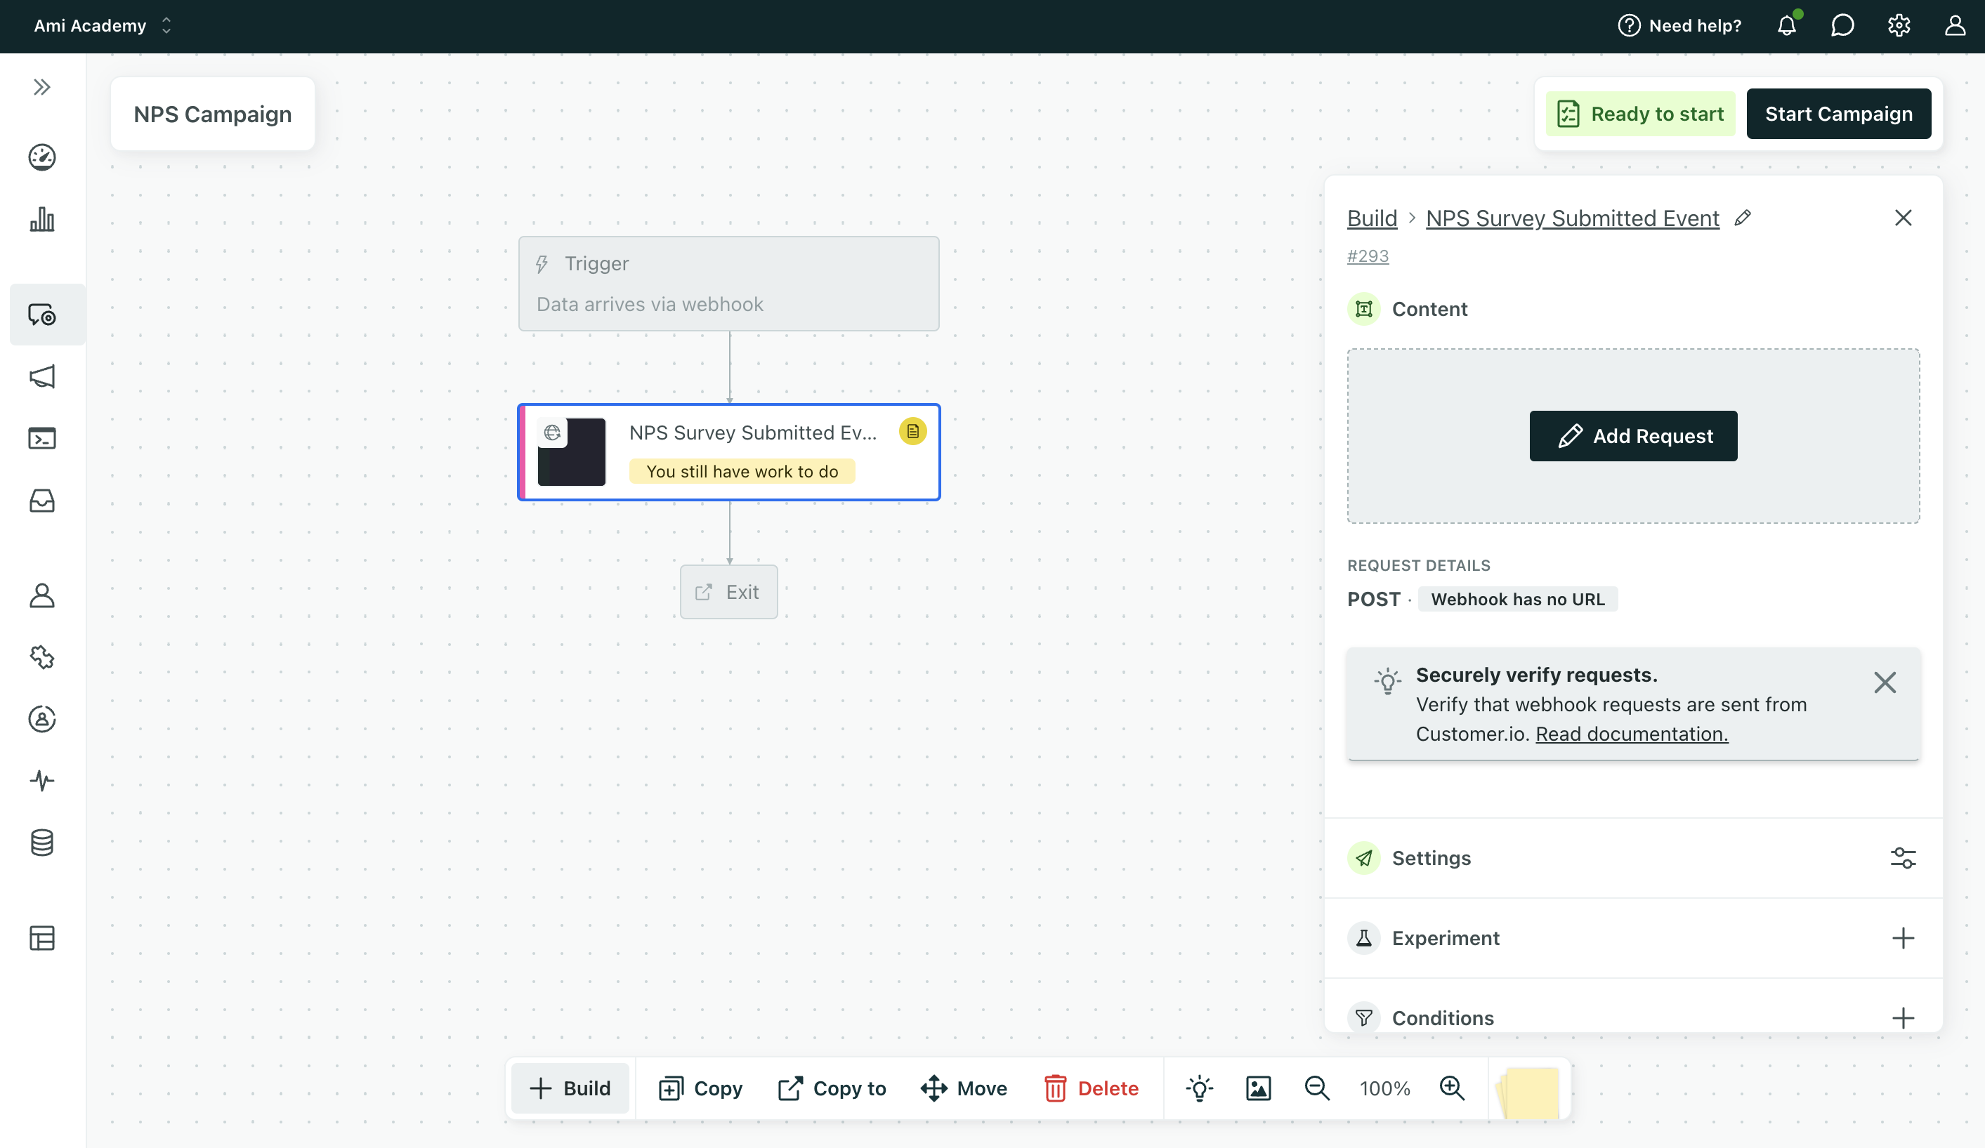Click the NPS Campaign title
Image resolution: width=1985 pixels, height=1148 pixels.
point(213,114)
